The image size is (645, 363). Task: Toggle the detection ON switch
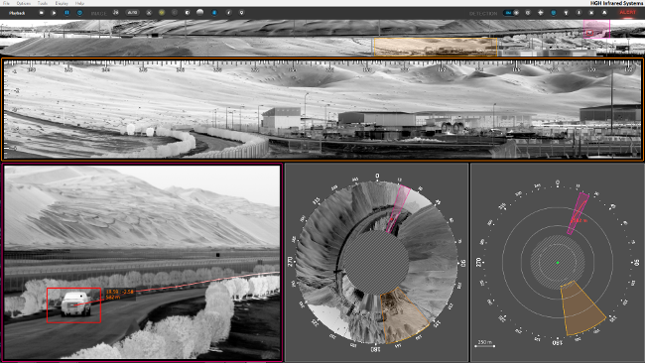pos(511,13)
